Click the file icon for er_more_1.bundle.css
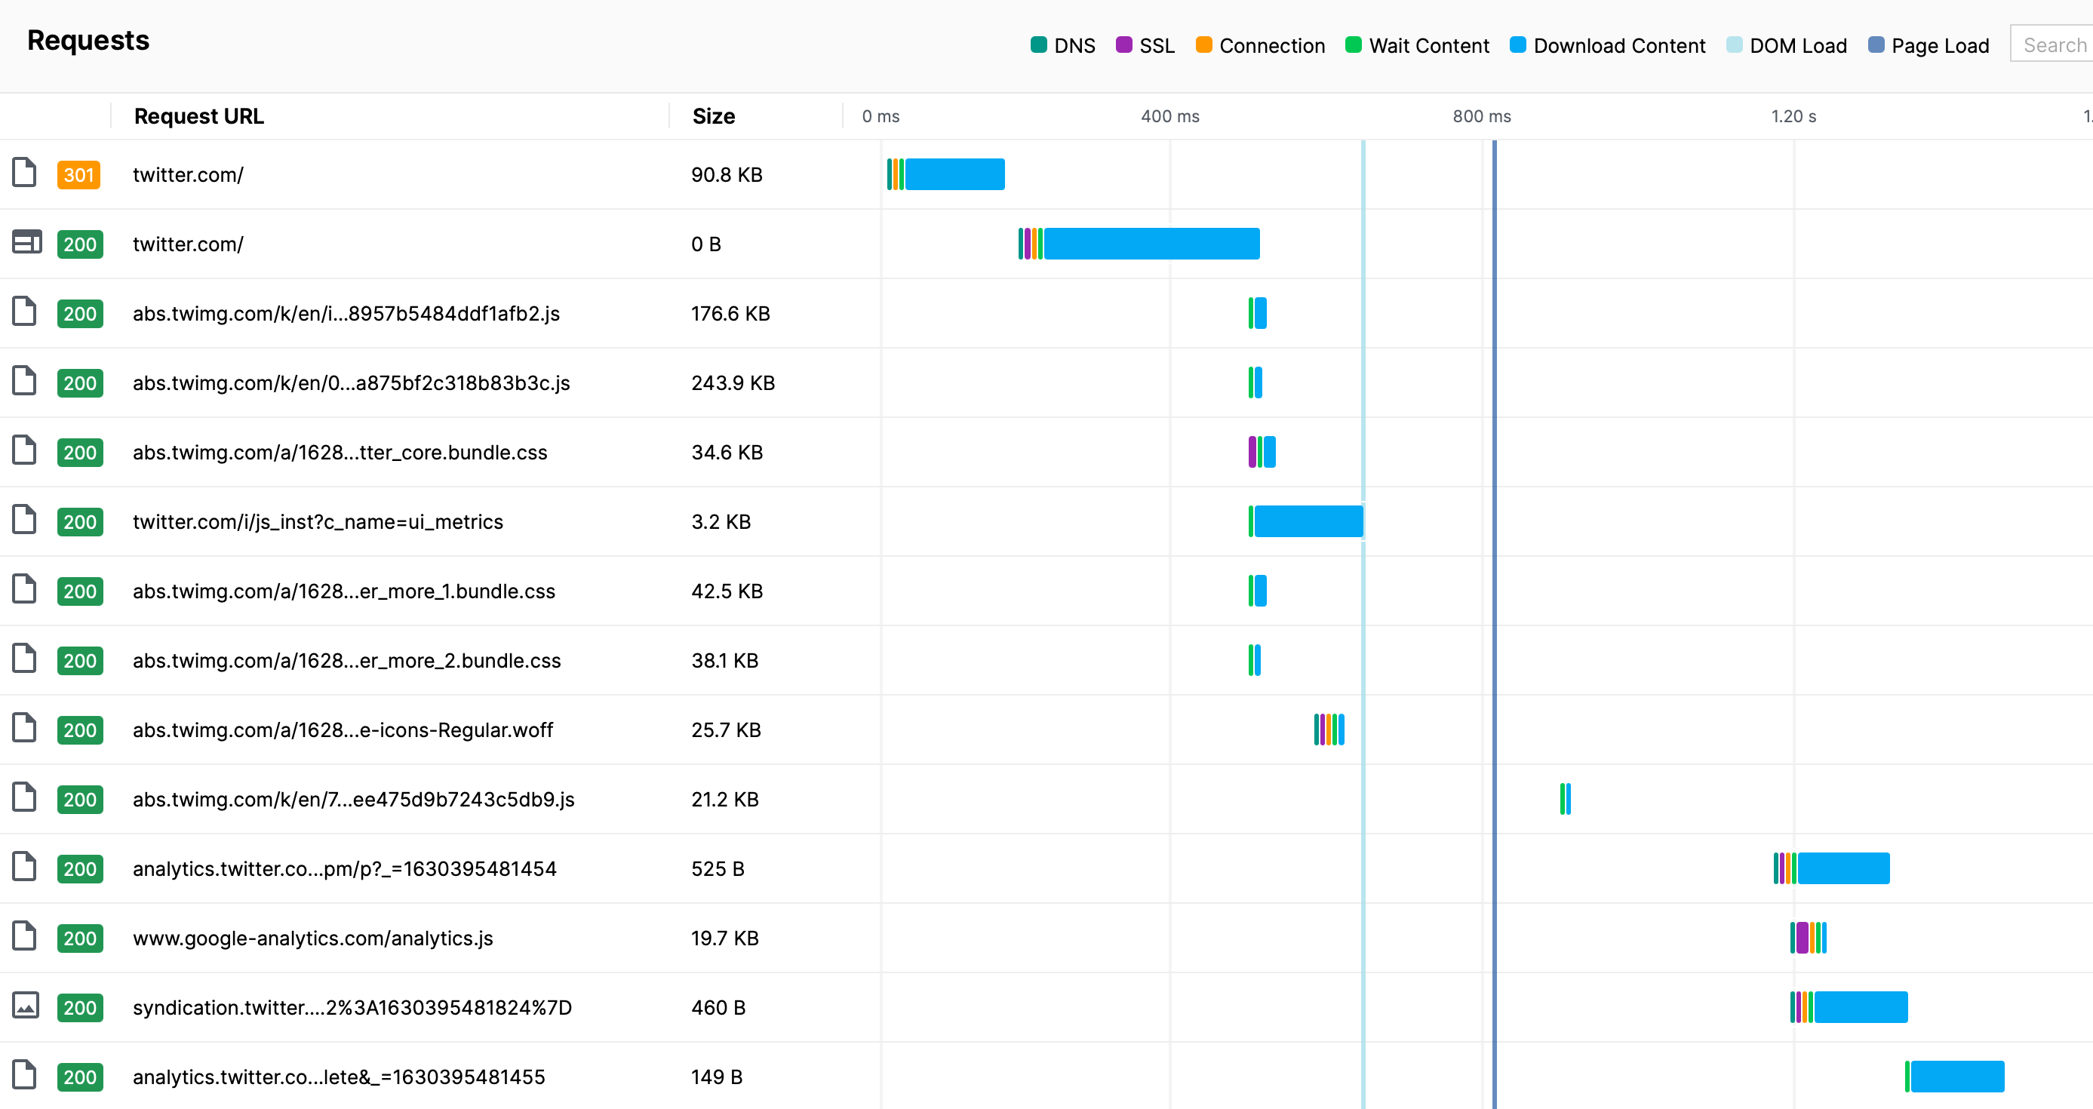This screenshot has width=2093, height=1109. 24,590
